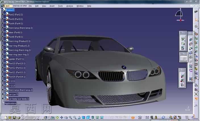Viewport: 200px width, 121px height.
Task: Open the Window menu
Action: coord(80,6)
